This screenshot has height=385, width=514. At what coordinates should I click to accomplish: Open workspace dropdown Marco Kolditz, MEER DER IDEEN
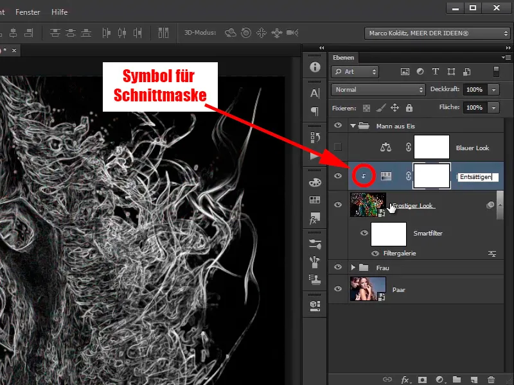pyautogui.click(x=438, y=33)
